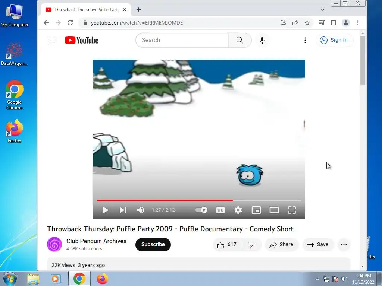The height and width of the screenshot is (286, 382).
Task: Search with voice microphone icon
Action: [262, 40]
